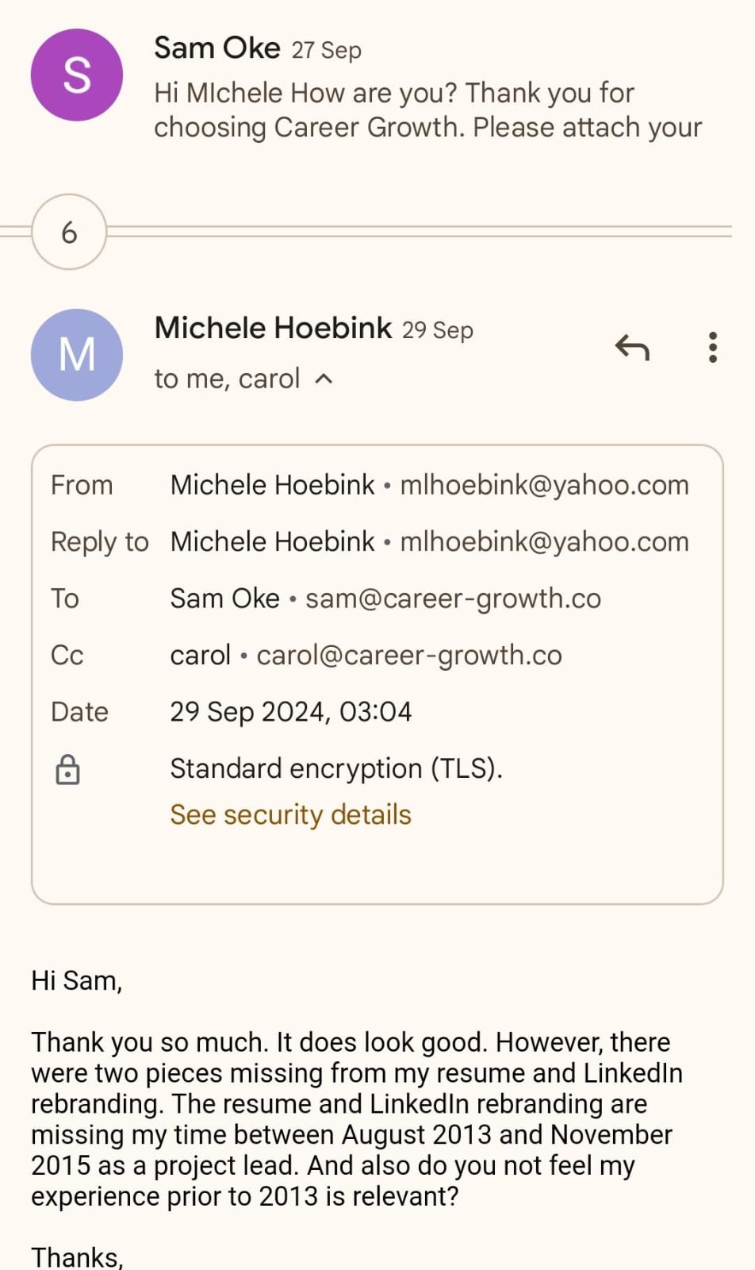This screenshot has width=755, height=1270.
Task: Tap Reply-to address mlhoebink@yahoo.com
Action: click(544, 541)
